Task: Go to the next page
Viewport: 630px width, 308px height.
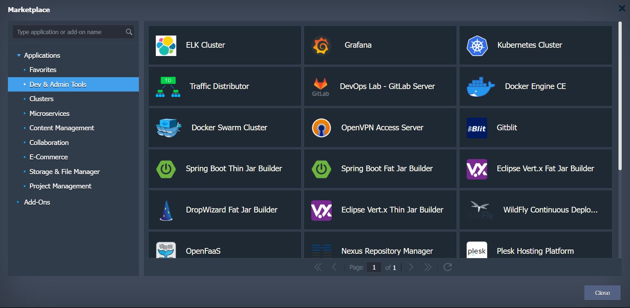Action: (x=411, y=267)
